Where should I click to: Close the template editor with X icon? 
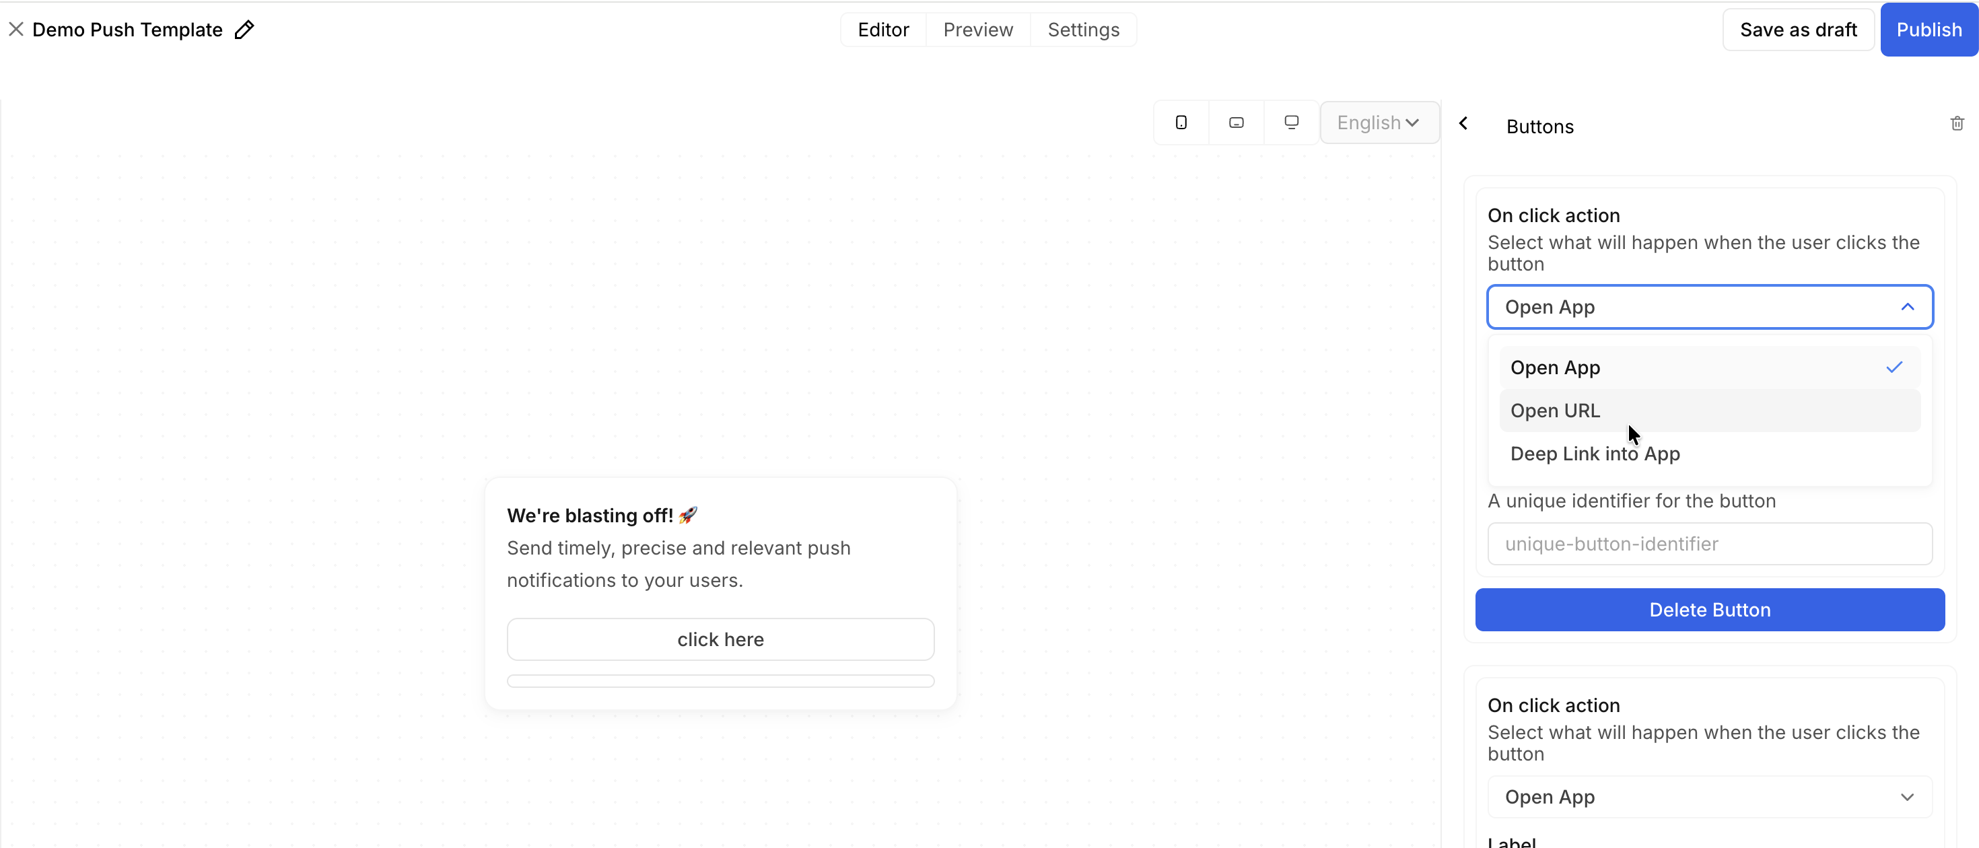point(16,30)
